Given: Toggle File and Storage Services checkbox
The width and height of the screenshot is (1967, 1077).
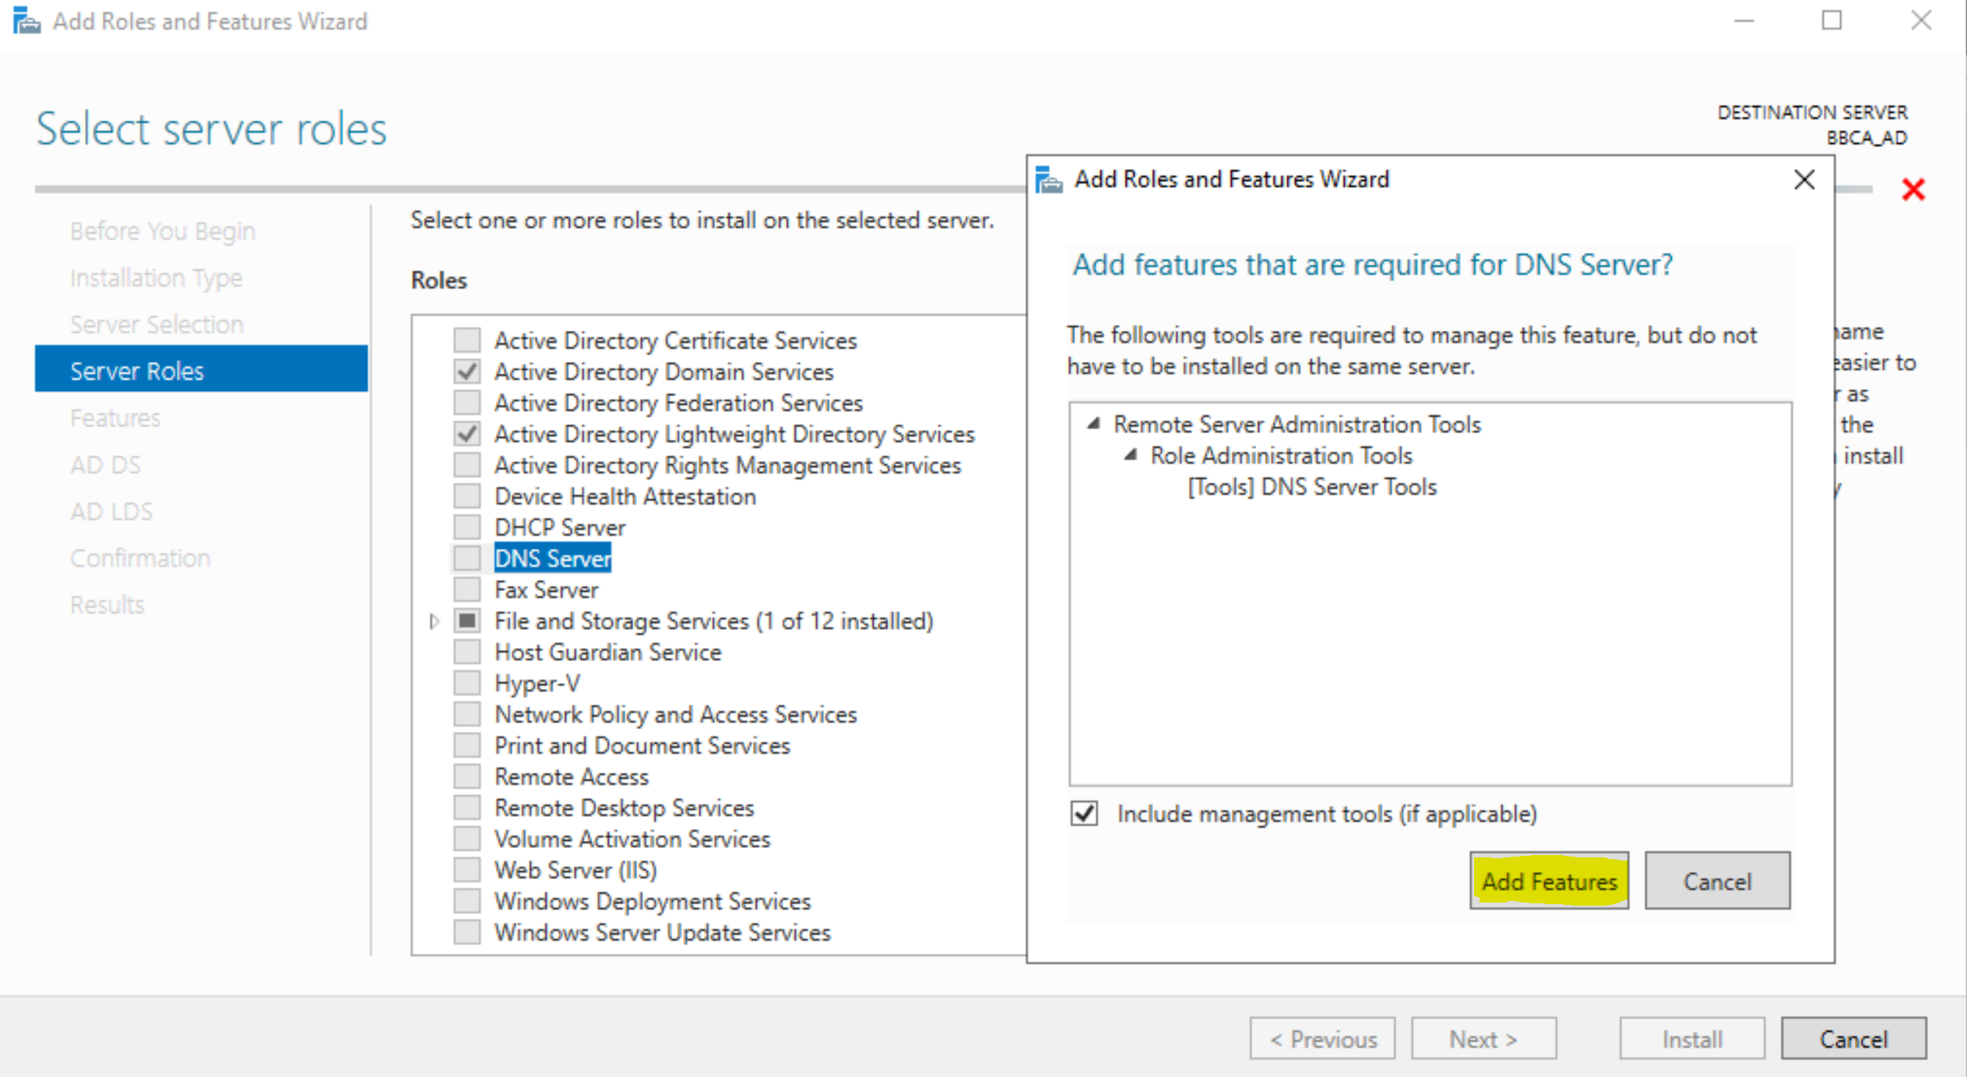Looking at the screenshot, I should tap(467, 621).
